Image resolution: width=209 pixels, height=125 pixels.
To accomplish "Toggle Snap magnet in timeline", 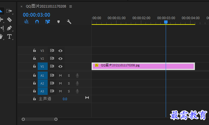I will [x=37, y=22].
